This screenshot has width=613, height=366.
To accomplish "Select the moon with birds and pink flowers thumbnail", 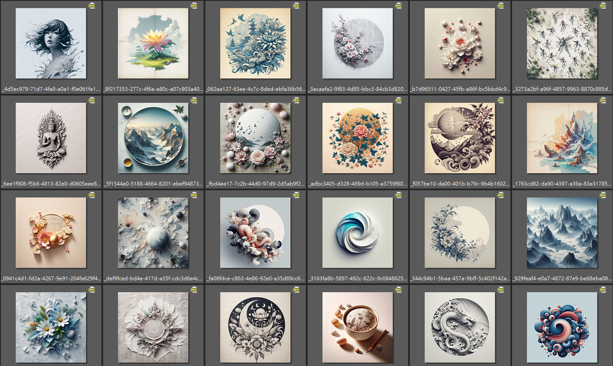I will click(255, 138).
